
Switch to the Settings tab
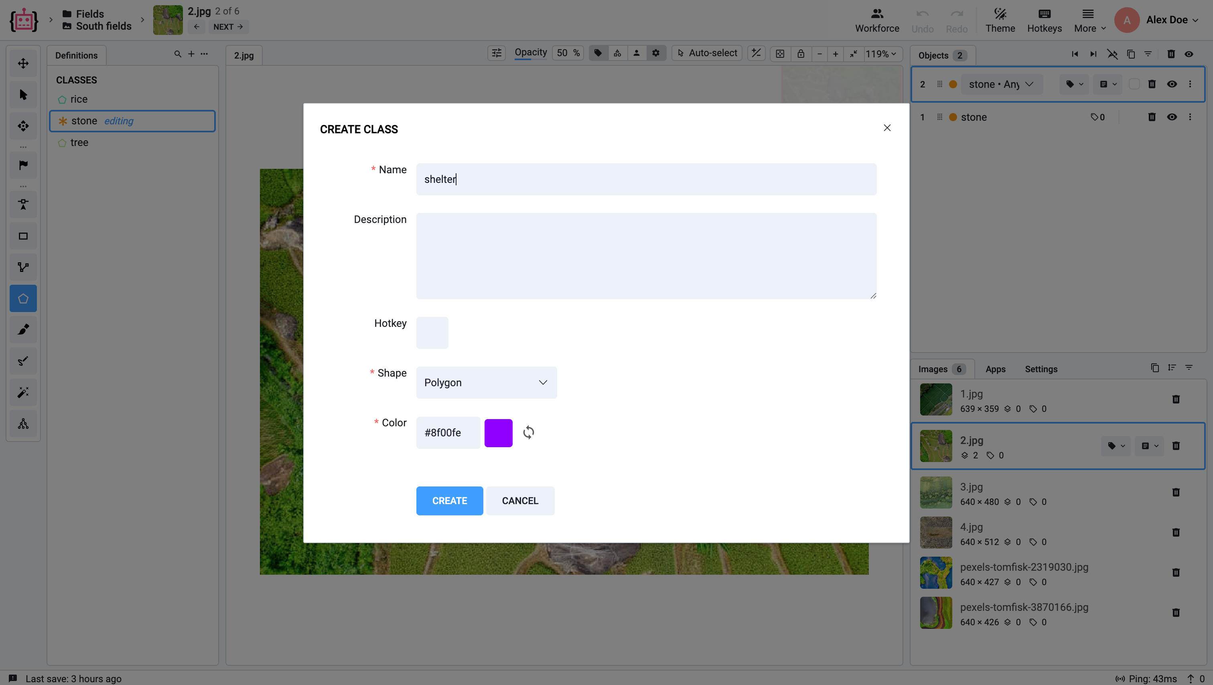(1041, 369)
